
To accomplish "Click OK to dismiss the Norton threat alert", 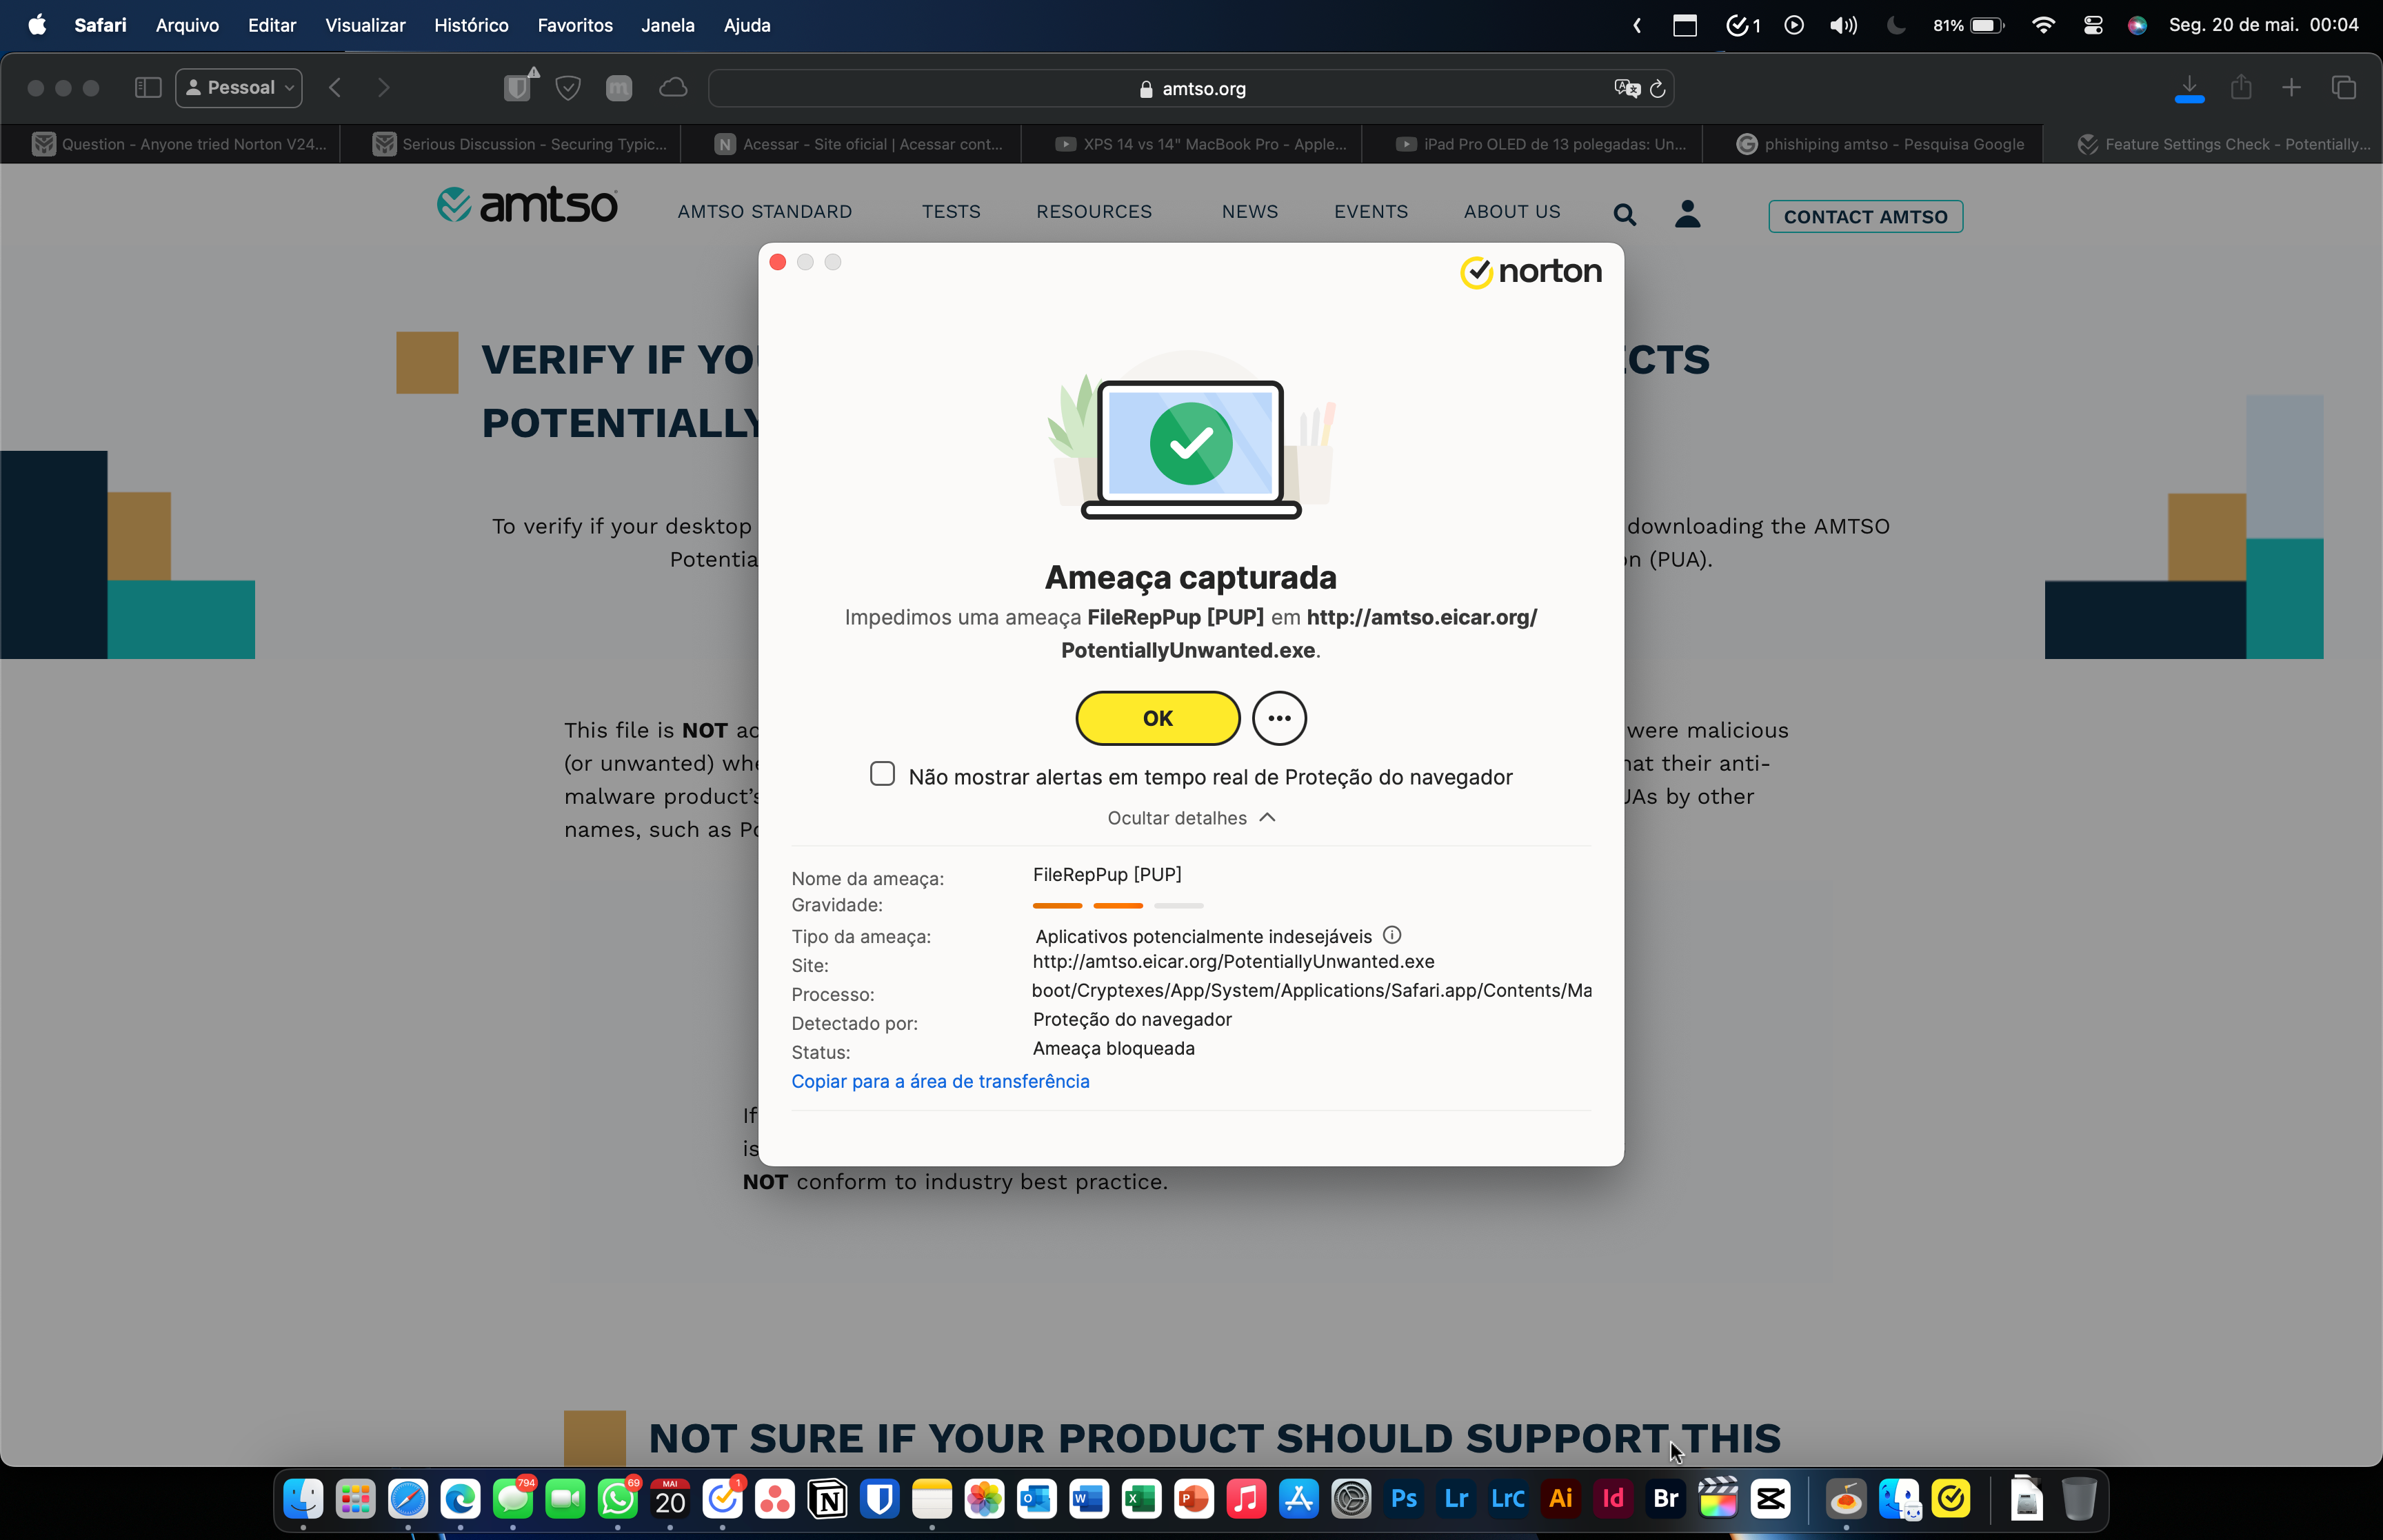I will point(1155,717).
